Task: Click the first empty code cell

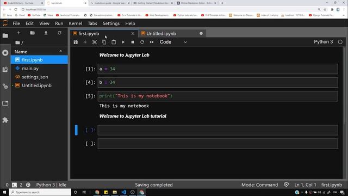Action: tap(218, 130)
